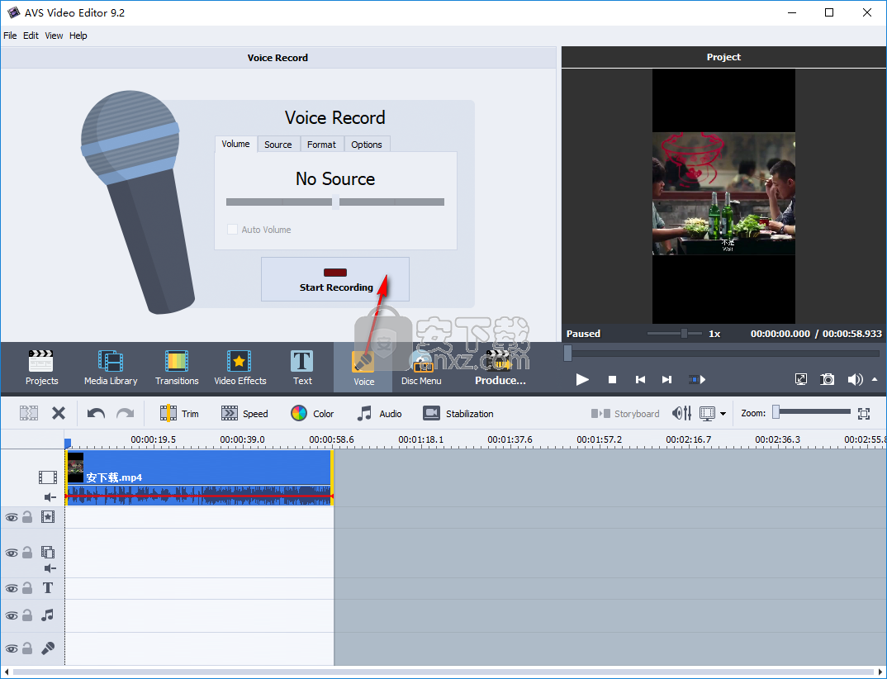Viewport: 887px width, 679px height.
Task: Expand volume arrow next to speaker
Action: coord(875,380)
